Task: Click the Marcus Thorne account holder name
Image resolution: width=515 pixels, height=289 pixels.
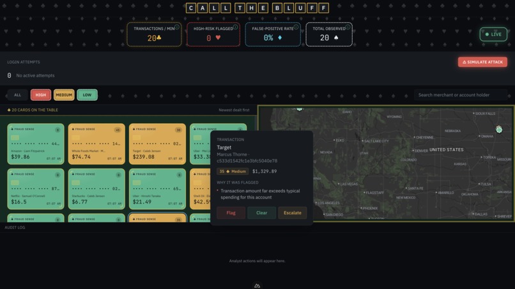Action: (x=231, y=154)
